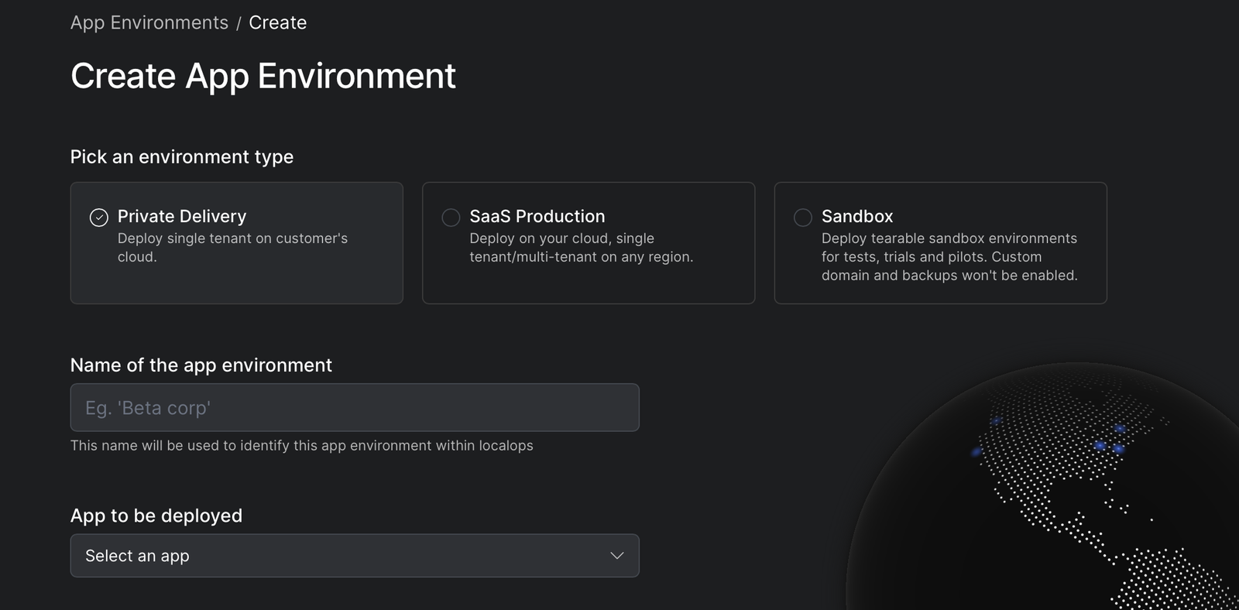This screenshot has width=1239, height=610.
Task: Click the 'Create App Environment' page heading
Action: [263, 77]
